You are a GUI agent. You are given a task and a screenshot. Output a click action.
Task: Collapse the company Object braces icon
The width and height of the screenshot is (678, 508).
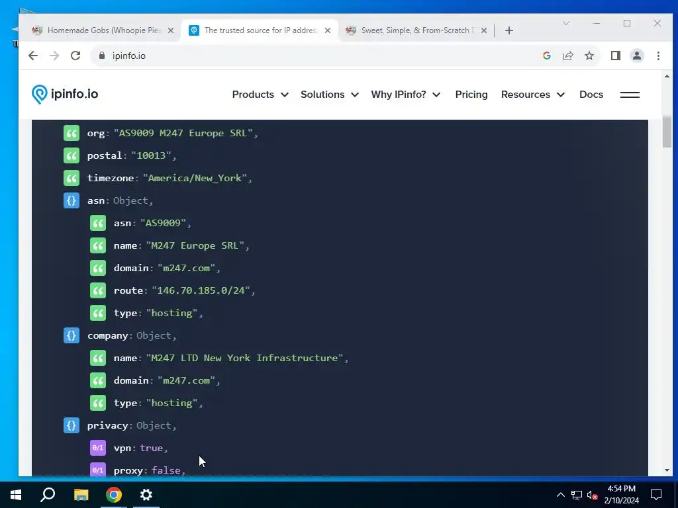72,335
